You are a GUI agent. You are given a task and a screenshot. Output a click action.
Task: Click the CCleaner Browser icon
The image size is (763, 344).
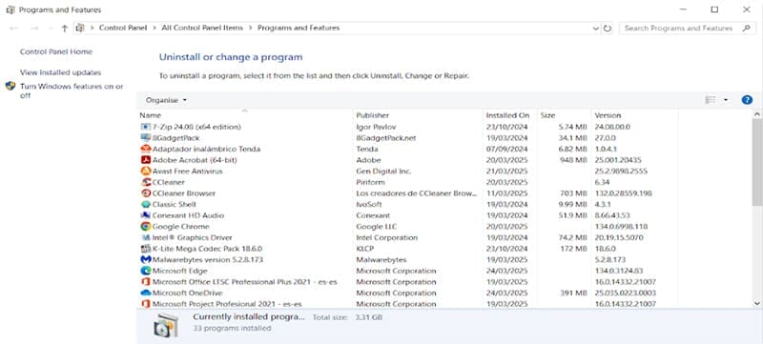point(146,193)
